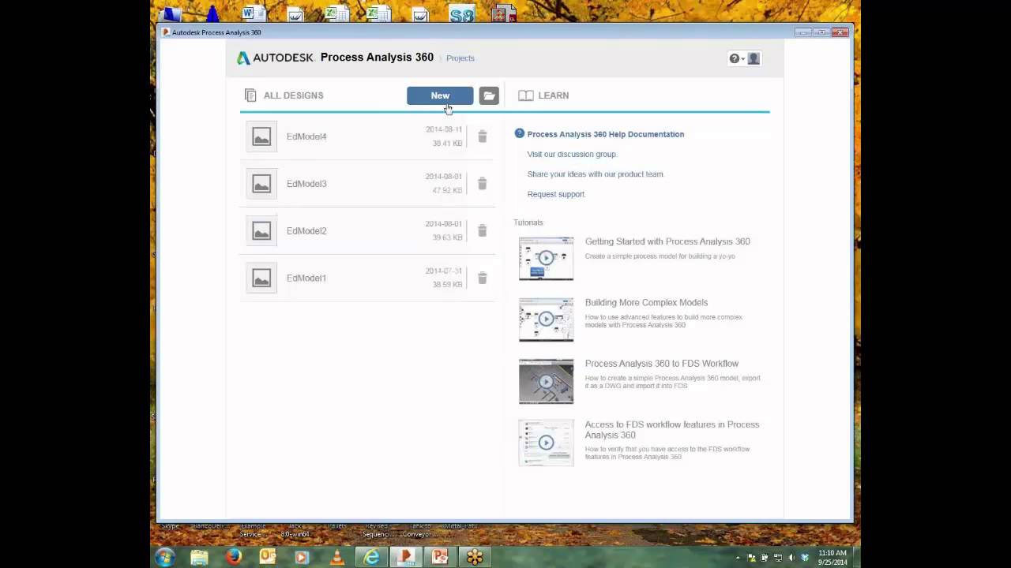Select the EdModel2 design name
The width and height of the screenshot is (1011, 568).
306,231
